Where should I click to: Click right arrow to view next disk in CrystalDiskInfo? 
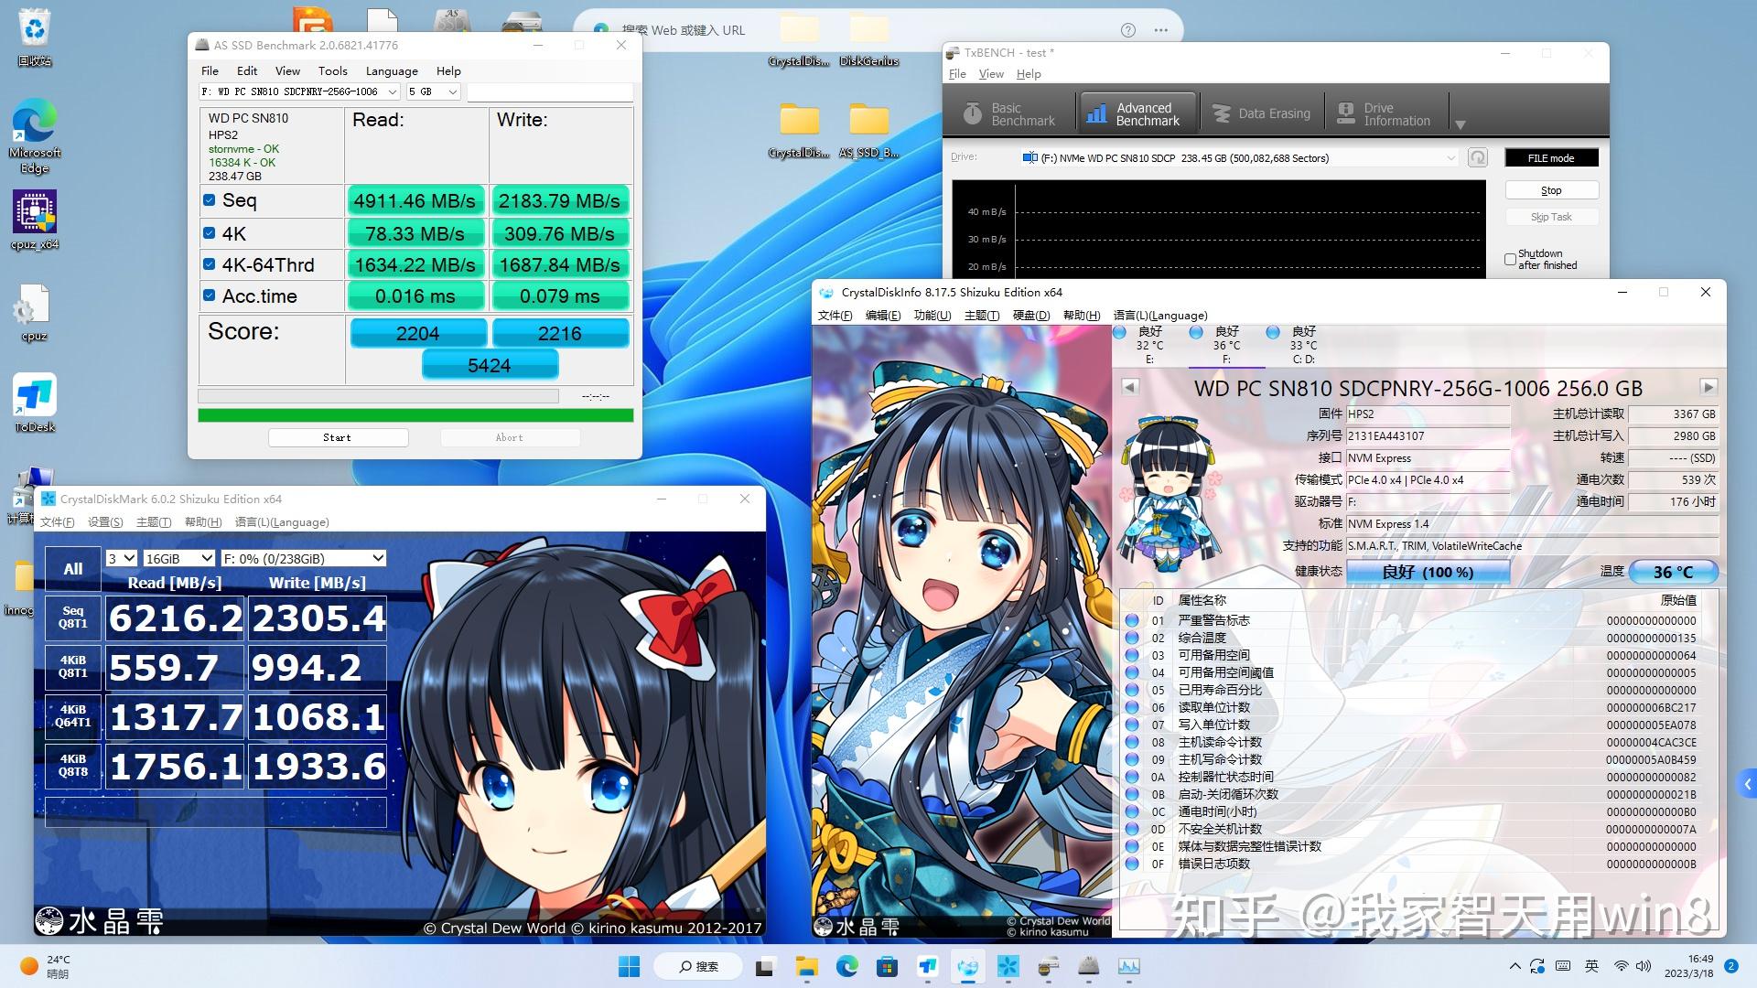click(1708, 386)
